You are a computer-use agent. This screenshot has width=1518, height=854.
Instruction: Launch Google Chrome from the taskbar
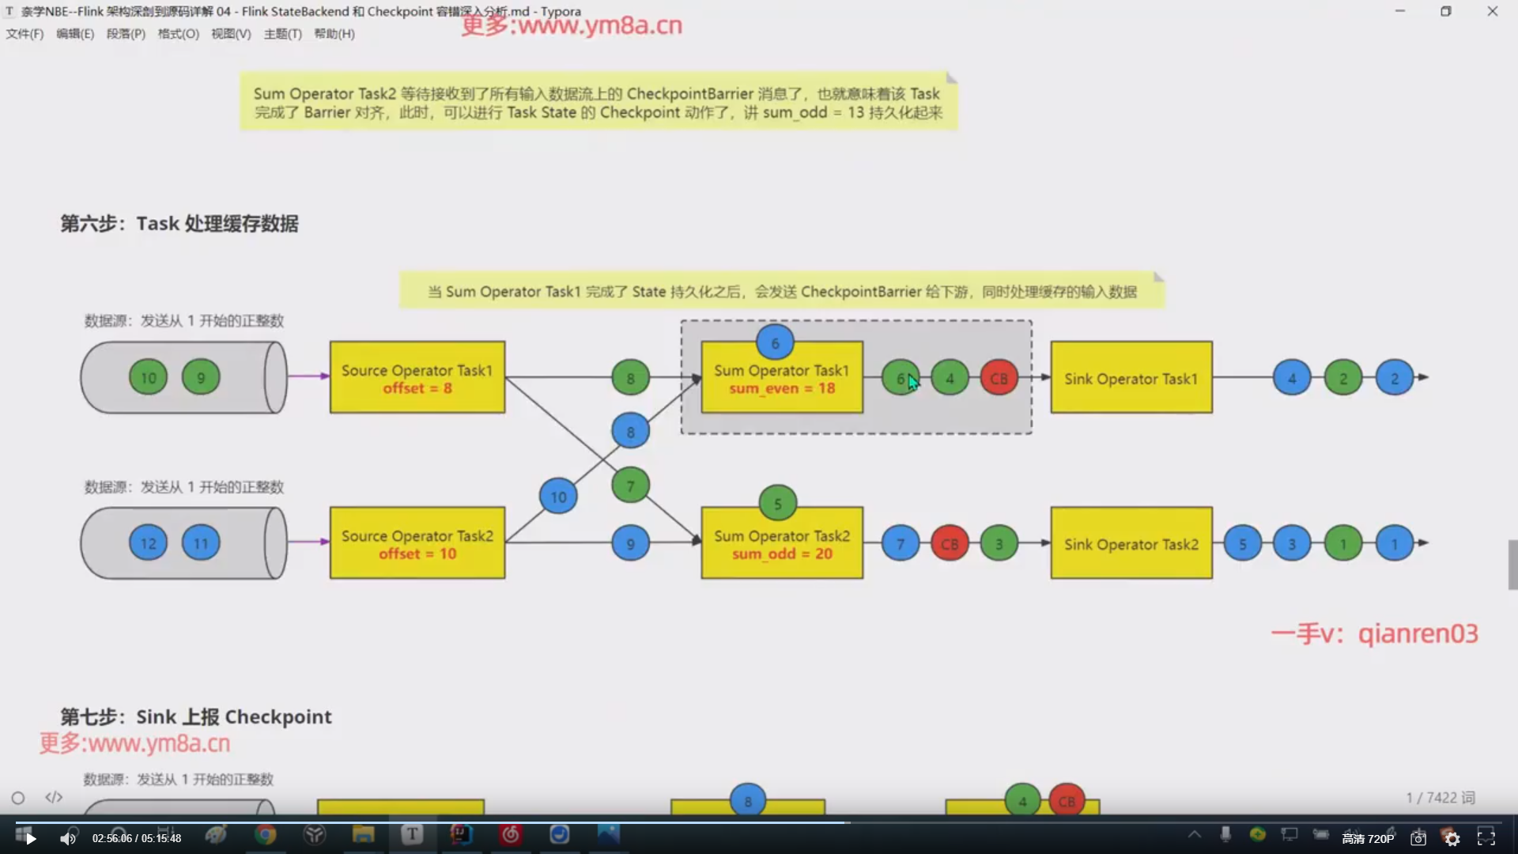tap(265, 834)
